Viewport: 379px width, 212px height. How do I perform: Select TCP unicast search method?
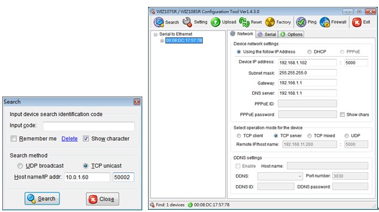(86, 165)
